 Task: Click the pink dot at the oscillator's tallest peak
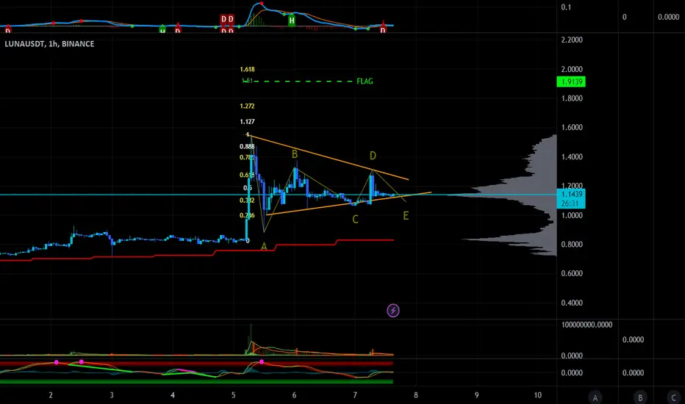(262, 361)
